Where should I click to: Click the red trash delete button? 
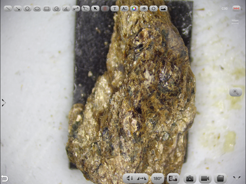click(x=105, y=8)
